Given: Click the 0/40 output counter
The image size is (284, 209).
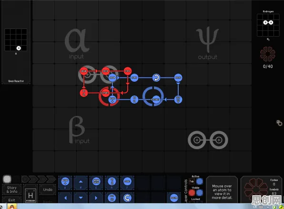Looking at the screenshot, I should point(268,66).
